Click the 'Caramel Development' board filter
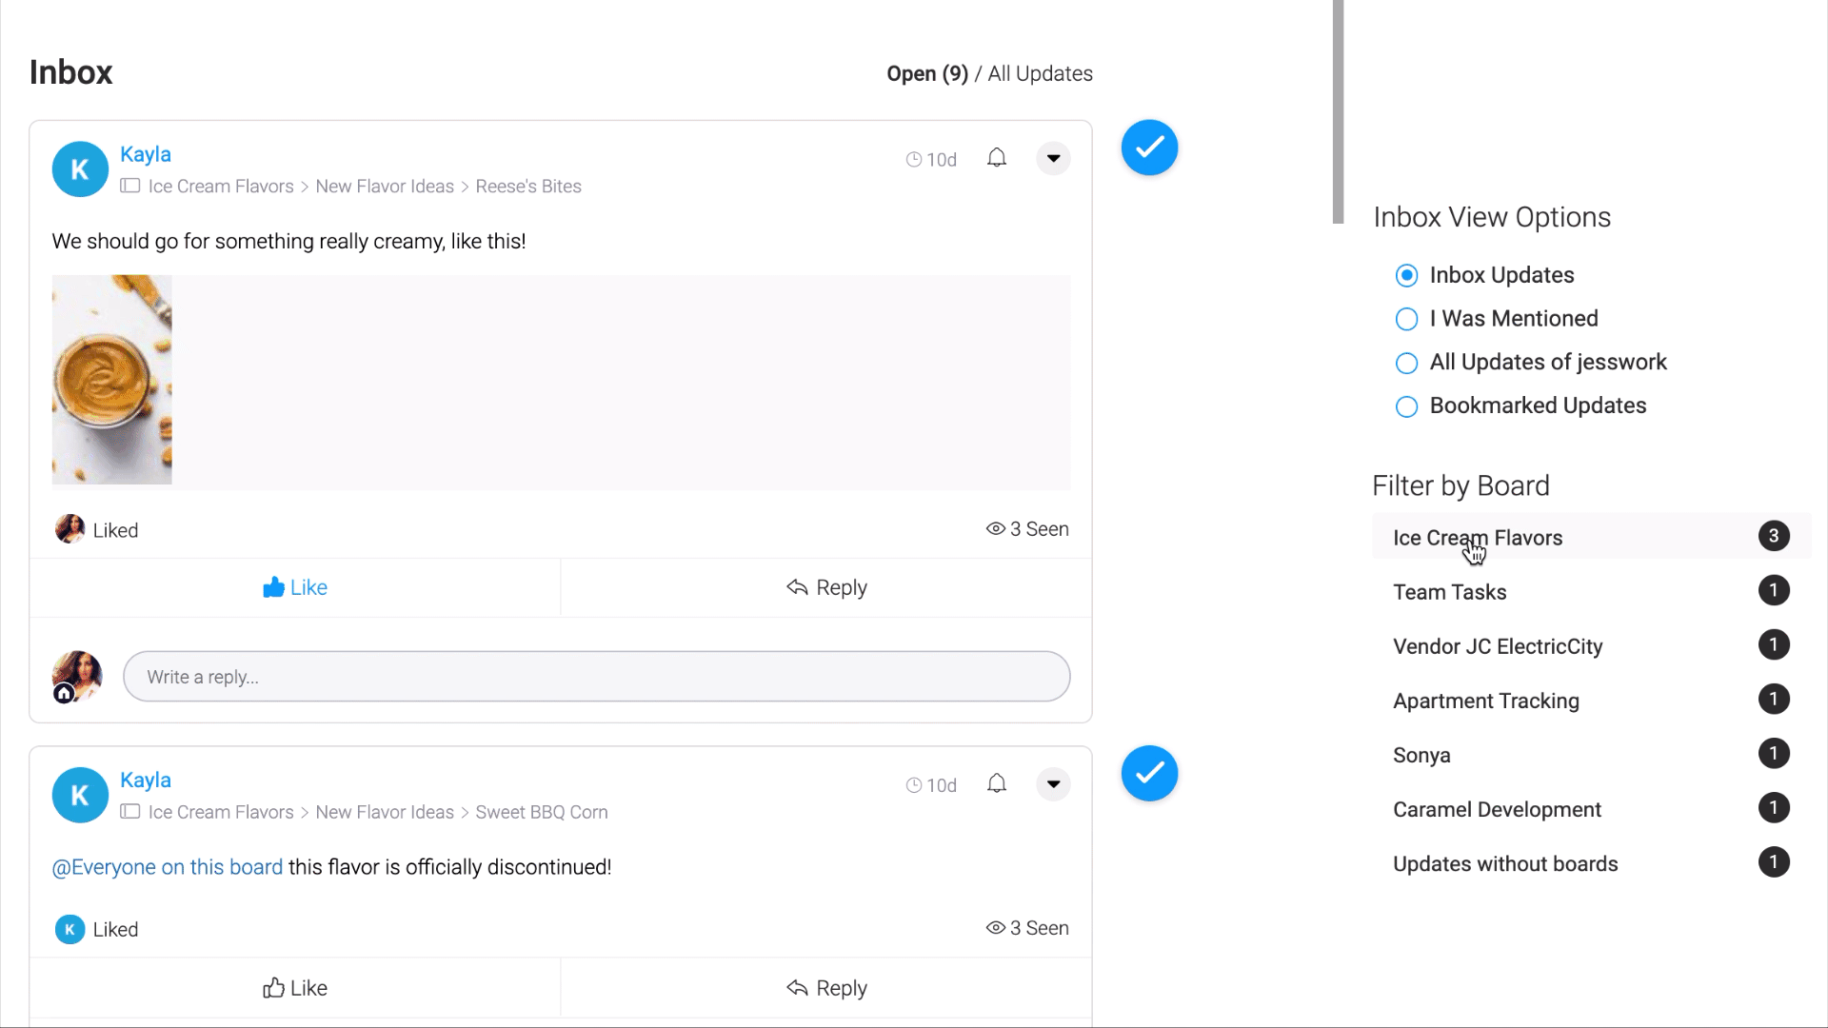1828x1028 pixels. coord(1497,808)
